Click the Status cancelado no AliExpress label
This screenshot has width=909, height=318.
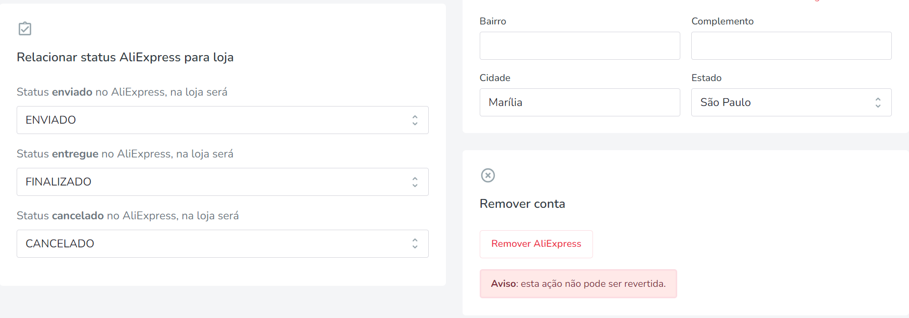[x=128, y=216]
